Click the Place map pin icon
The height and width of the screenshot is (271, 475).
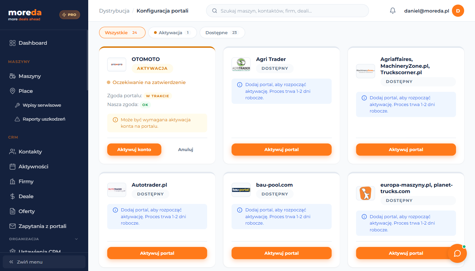tap(13, 91)
